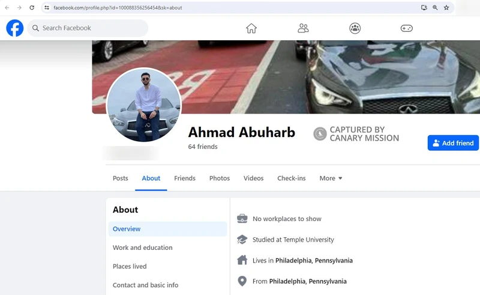This screenshot has height=295, width=480.
Task: Open the Photos tab
Action: tap(220, 178)
